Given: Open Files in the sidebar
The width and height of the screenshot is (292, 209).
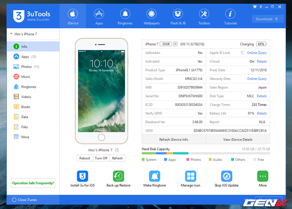Looking at the screenshot, I should click(x=33, y=127).
